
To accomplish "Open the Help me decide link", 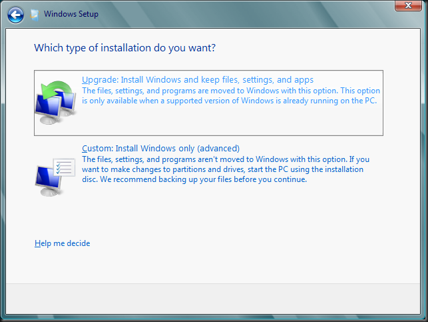I will point(62,243).
